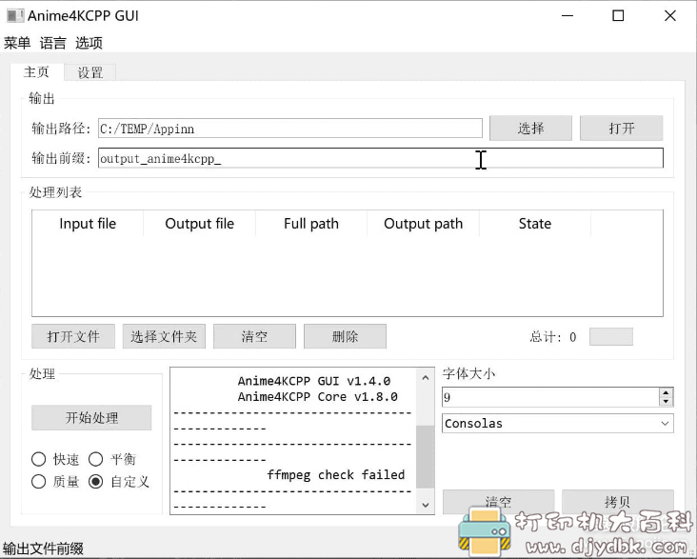Maximize the Anime4KCPP GUI window
The height and width of the screenshot is (559, 697).
pos(618,16)
